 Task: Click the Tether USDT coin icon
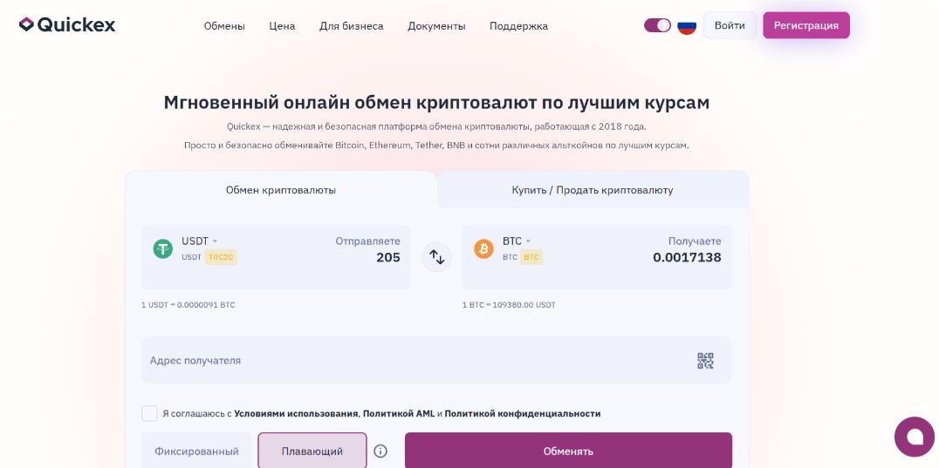pos(163,248)
